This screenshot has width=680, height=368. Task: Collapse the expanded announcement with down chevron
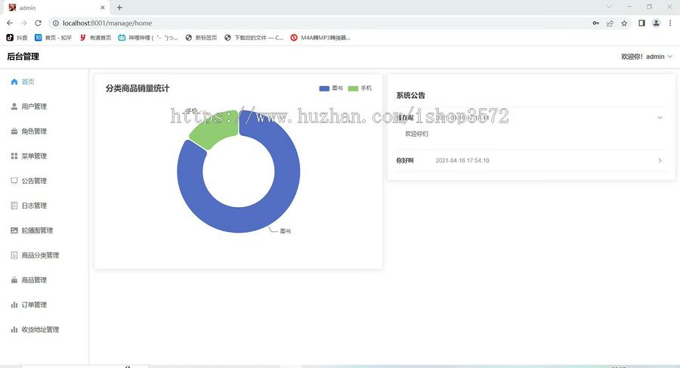click(660, 118)
